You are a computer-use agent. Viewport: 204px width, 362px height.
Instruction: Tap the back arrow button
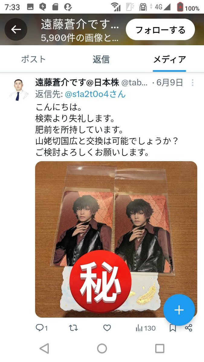click(x=16, y=29)
